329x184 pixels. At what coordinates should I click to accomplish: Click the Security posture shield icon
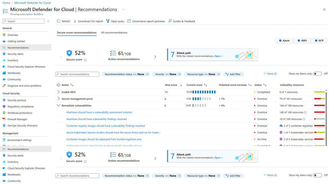[x=4, y=100]
